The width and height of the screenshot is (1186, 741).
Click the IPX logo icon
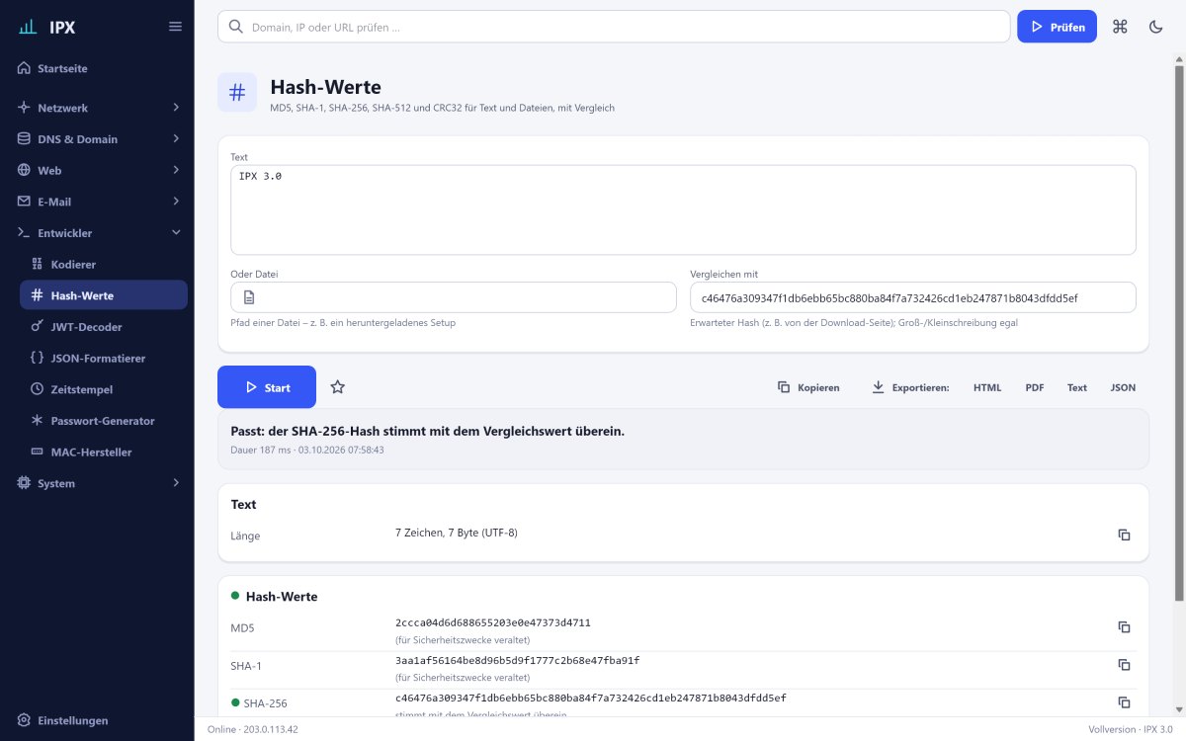(x=29, y=27)
